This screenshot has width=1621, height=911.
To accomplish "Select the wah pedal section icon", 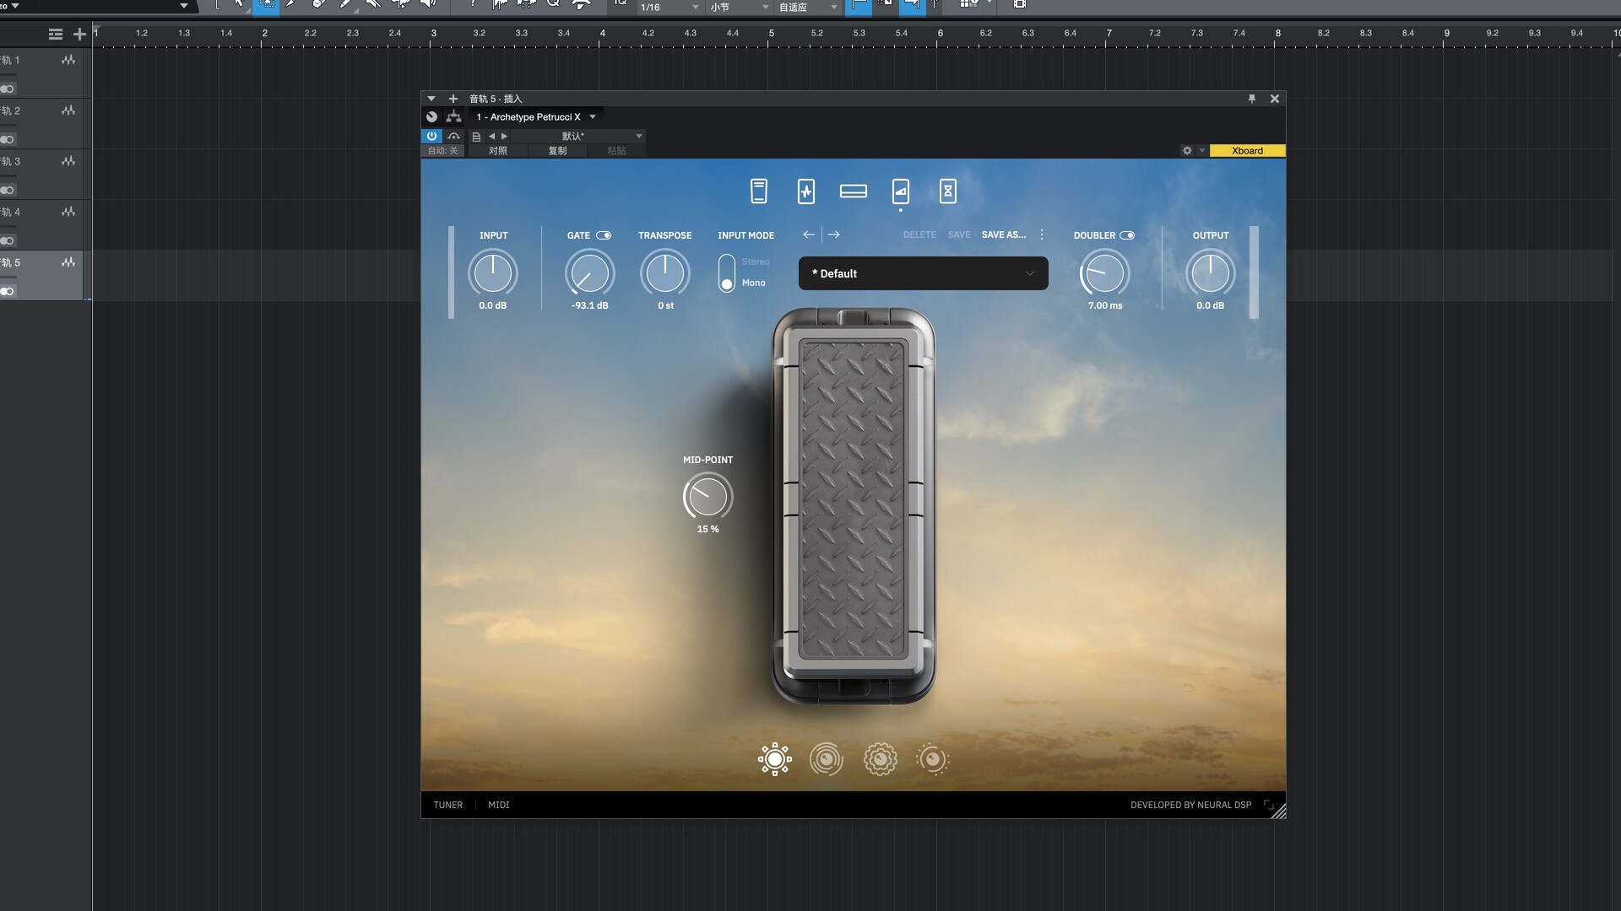I will tap(900, 191).
